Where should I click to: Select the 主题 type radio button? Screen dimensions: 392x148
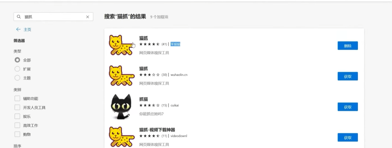pos(17,78)
